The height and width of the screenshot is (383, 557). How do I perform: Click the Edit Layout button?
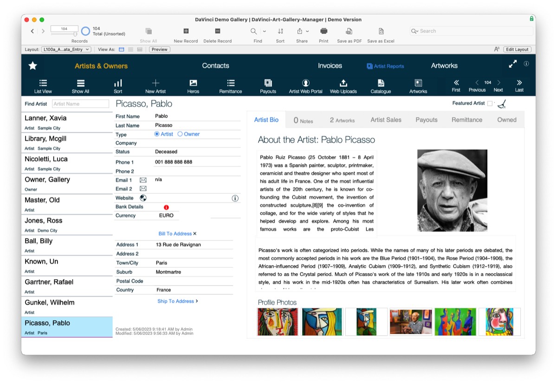click(517, 49)
